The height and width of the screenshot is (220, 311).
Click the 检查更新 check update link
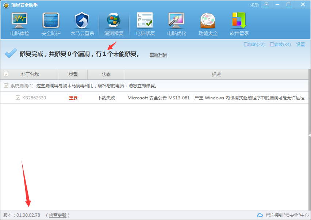tap(58, 215)
